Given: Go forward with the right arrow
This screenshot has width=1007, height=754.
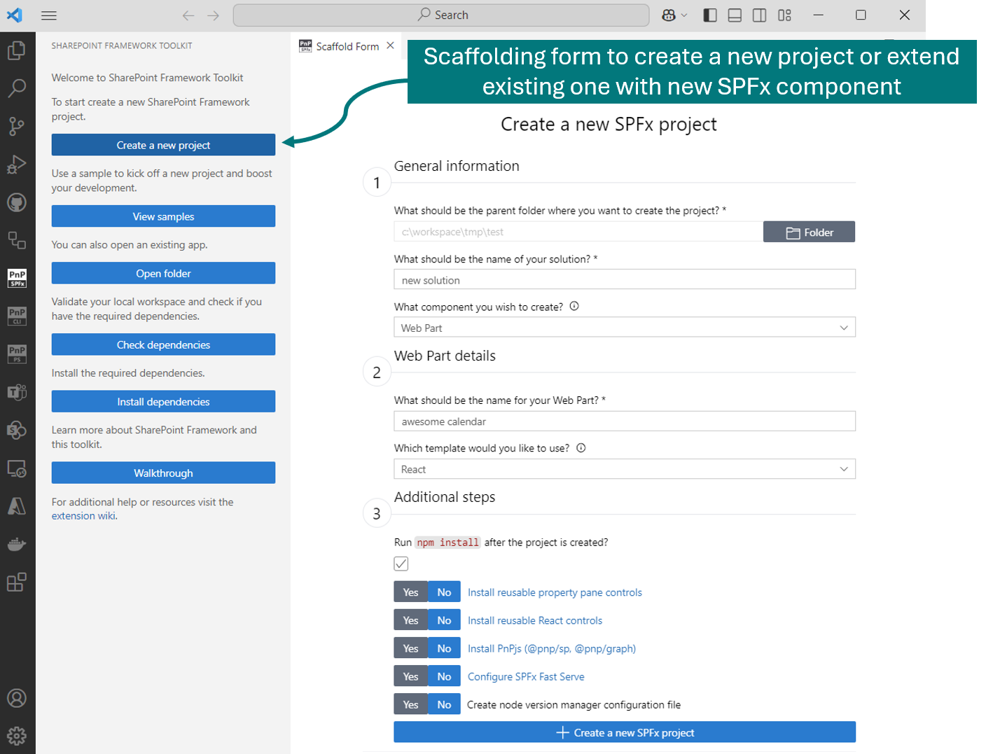Looking at the screenshot, I should point(214,15).
